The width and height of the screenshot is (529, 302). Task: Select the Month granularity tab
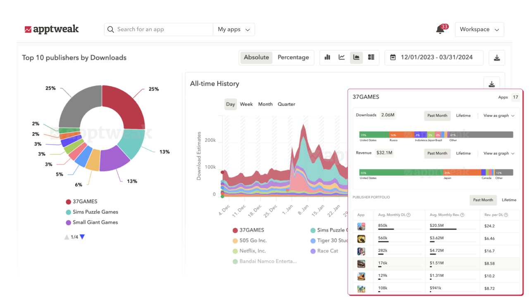point(265,104)
